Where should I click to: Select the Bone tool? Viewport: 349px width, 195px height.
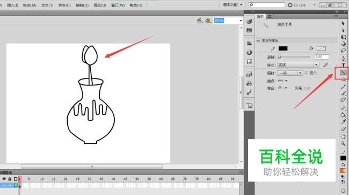coord(343,108)
